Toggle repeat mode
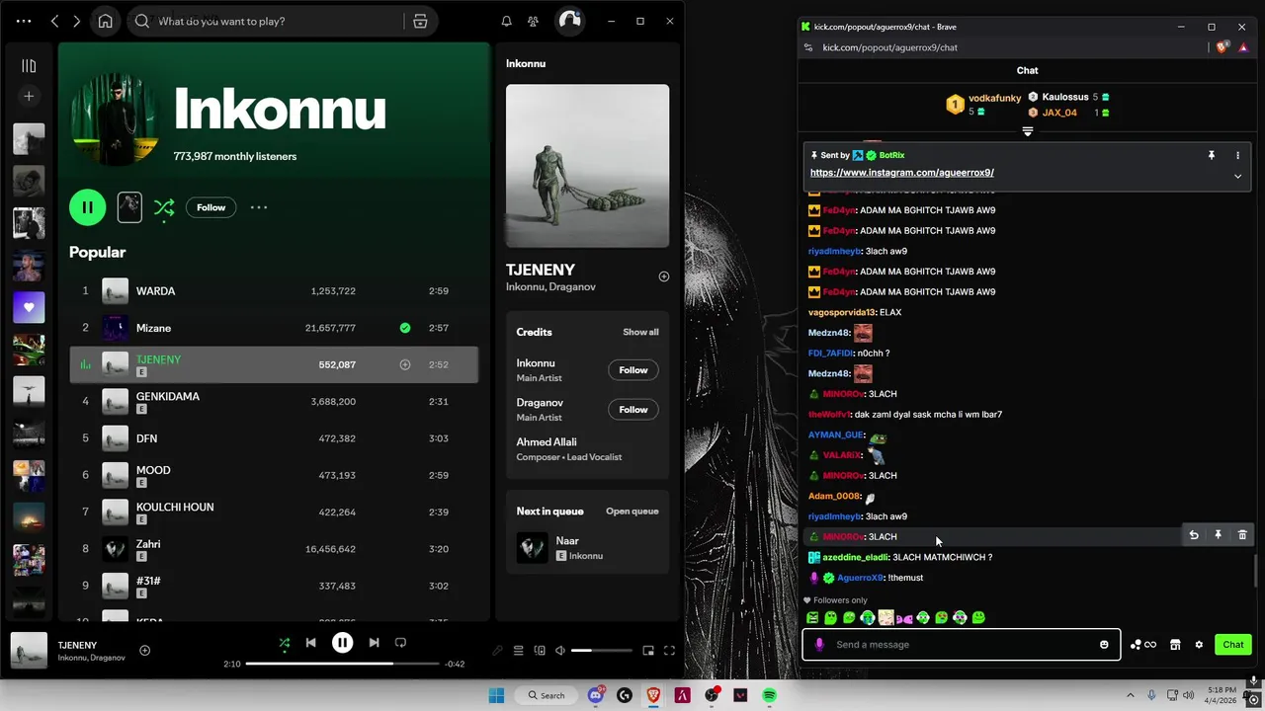 [400, 643]
